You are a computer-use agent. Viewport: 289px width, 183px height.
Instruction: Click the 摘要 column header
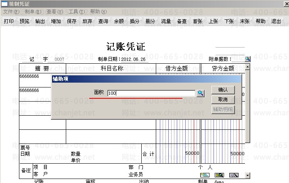(42, 69)
